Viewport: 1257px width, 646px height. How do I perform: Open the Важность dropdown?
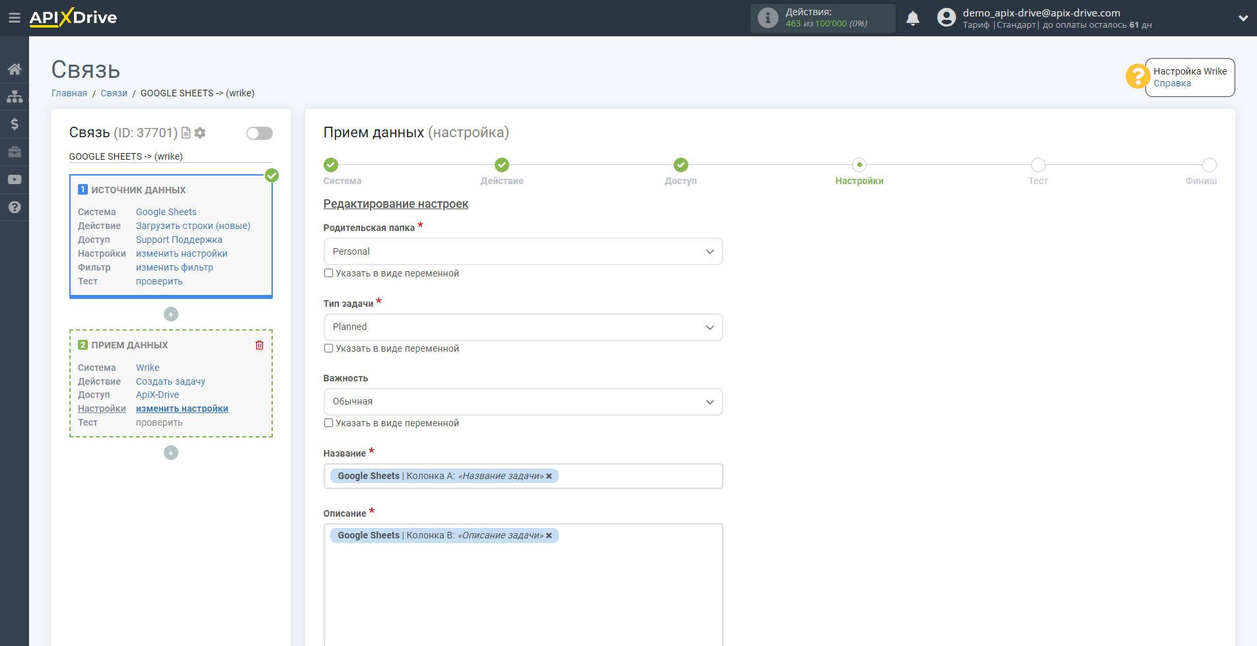coord(523,402)
